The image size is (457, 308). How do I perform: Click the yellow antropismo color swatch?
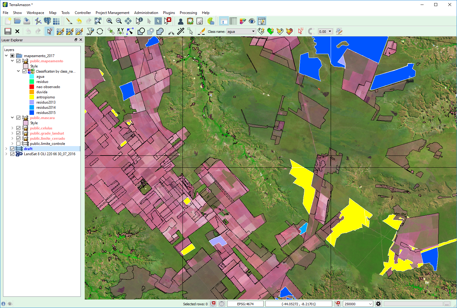coord(31,97)
